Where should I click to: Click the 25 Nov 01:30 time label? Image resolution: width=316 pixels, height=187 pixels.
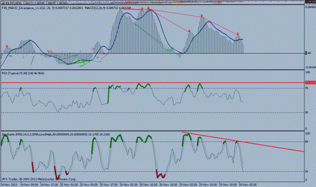pyautogui.click(x=69, y=184)
